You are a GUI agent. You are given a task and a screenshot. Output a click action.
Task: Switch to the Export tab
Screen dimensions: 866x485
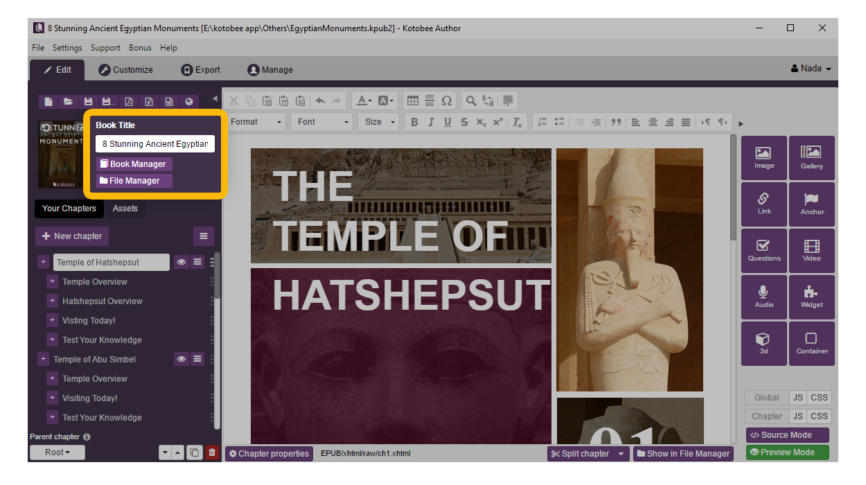(201, 70)
